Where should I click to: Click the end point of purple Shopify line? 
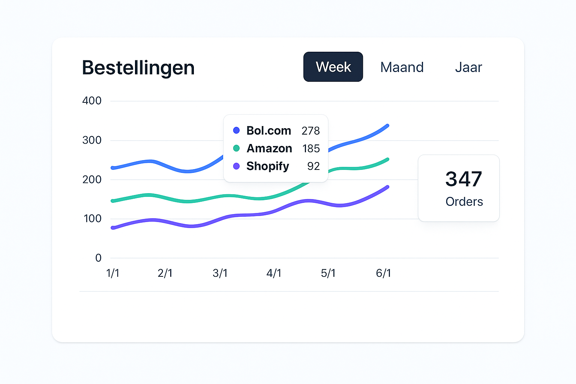(387, 187)
